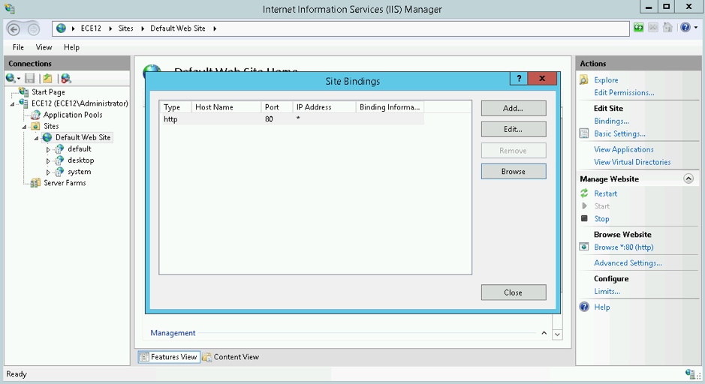Click the Up folder icon in Connections
Screen dimensions: 705x384
(47, 78)
